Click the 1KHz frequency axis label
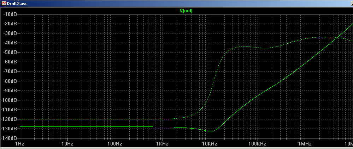Viewport: 353px width, 149px height. (162, 144)
